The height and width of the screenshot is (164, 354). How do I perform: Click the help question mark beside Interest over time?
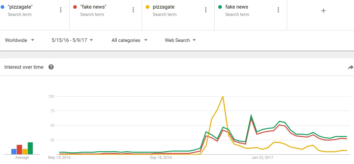[51, 67]
